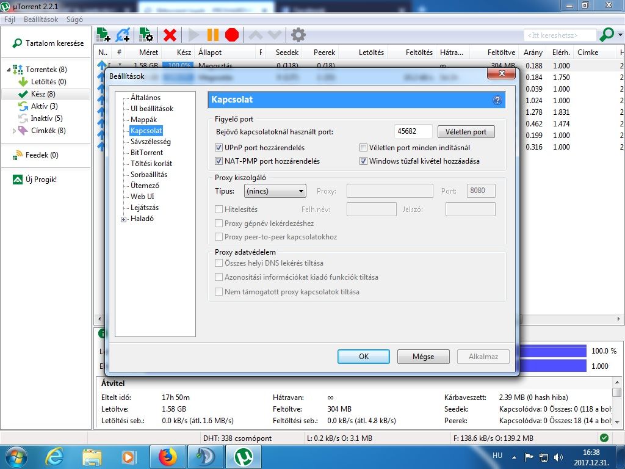Viewport: 625px width, 469px height.
Task: Select UI beállítások settings page
Action: [x=152, y=109]
